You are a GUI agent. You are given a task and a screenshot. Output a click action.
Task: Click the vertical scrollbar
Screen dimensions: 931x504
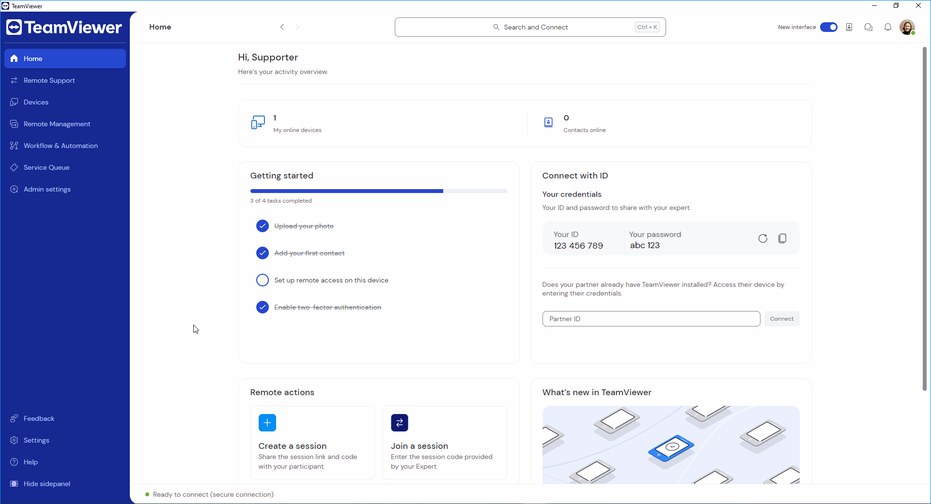924,219
